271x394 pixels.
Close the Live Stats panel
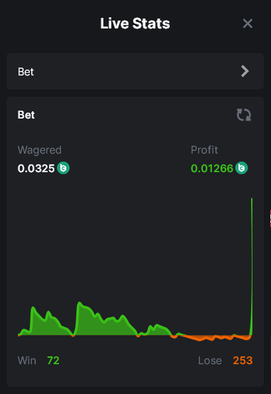(248, 24)
